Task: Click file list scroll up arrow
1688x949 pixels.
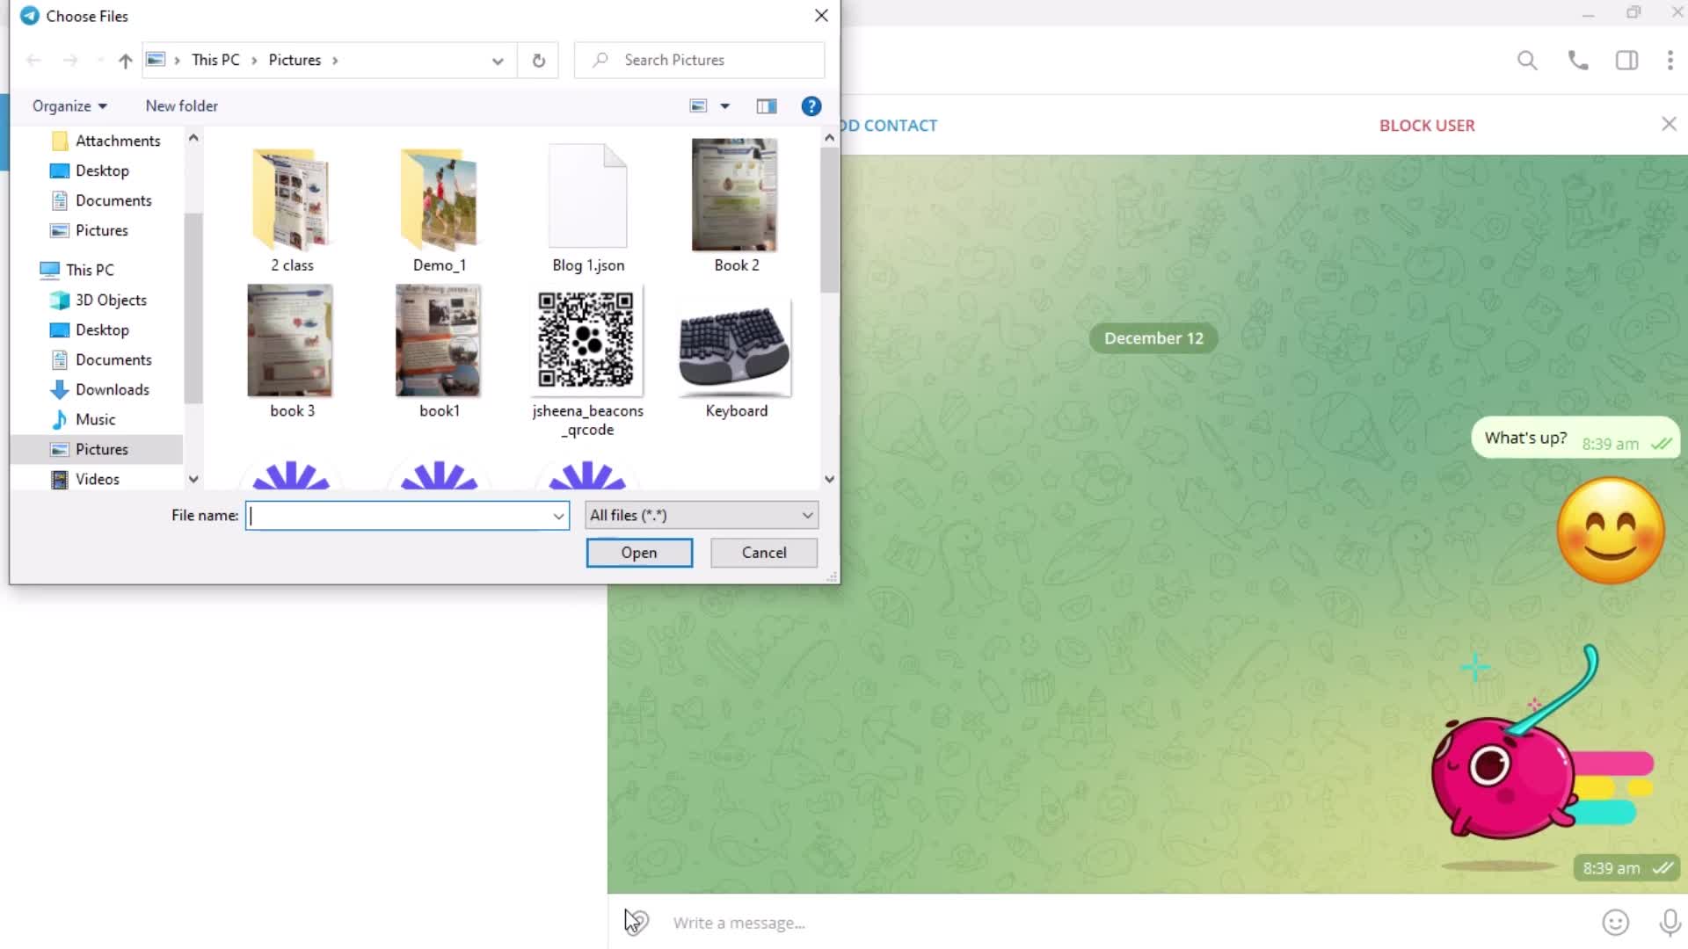Action: click(x=829, y=137)
